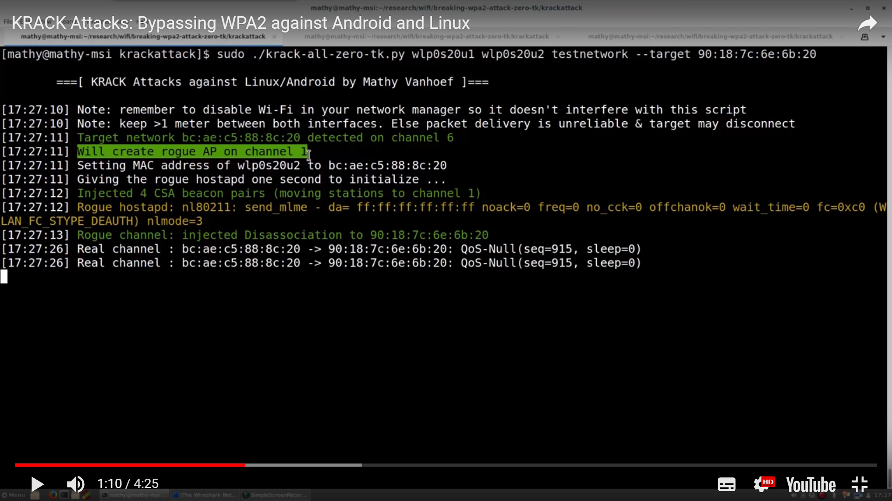The height and width of the screenshot is (501, 892).
Task: Launch Firefox from the taskbar
Action: point(53,495)
